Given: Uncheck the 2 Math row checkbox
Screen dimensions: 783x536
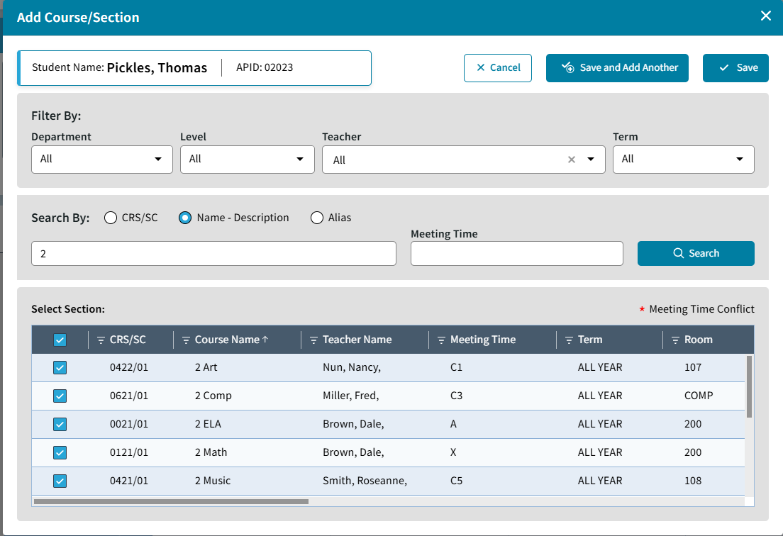Looking at the screenshot, I should (x=60, y=452).
